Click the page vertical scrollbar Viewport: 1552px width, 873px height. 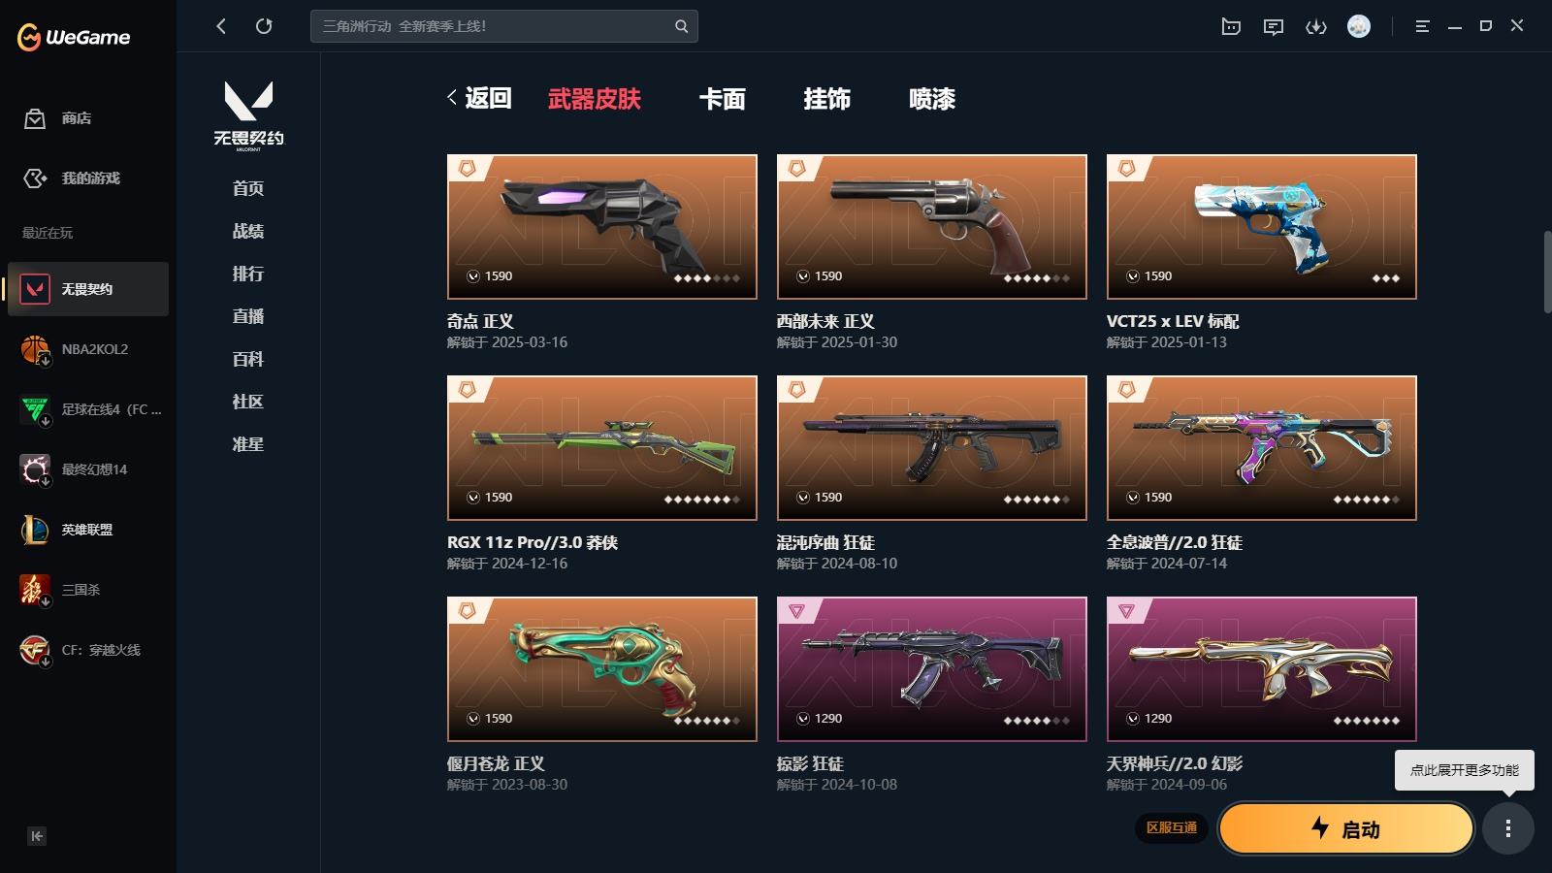tap(1547, 272)
